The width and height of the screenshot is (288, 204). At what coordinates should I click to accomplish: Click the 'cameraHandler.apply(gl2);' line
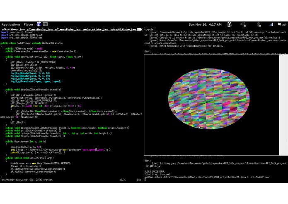click(26, 71)
